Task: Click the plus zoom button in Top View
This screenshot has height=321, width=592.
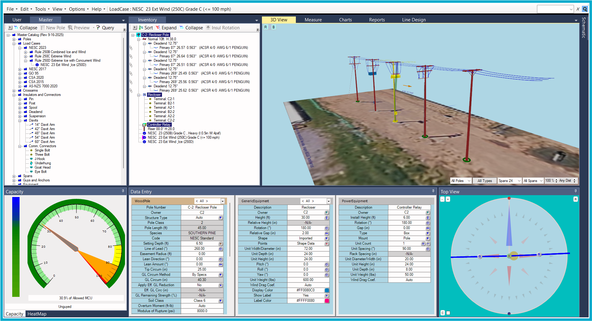Action: [448, 199]
